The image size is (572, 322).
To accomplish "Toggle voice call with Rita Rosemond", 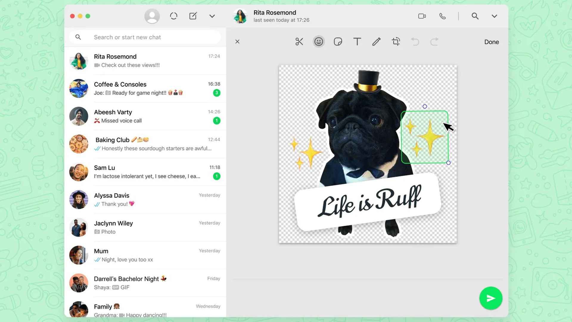I will point(442,16).
